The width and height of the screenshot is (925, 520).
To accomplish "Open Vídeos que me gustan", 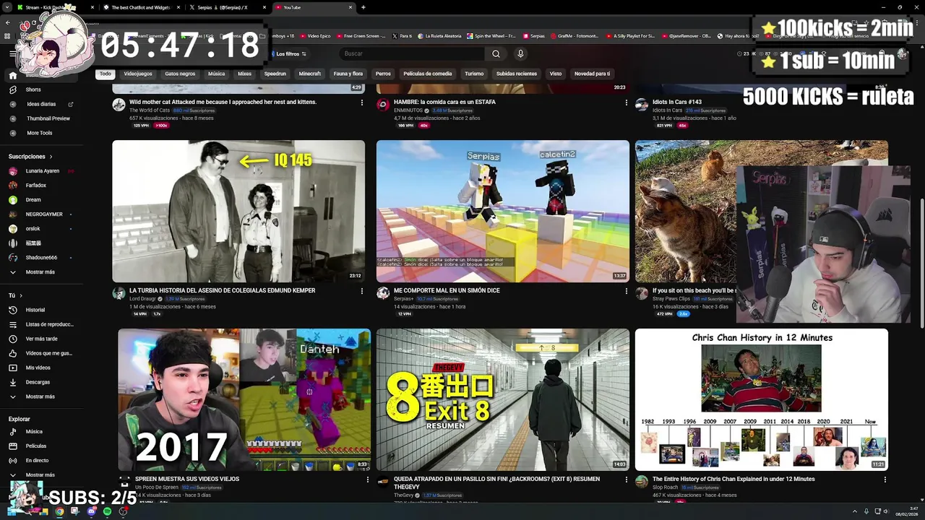I will 48,353.
